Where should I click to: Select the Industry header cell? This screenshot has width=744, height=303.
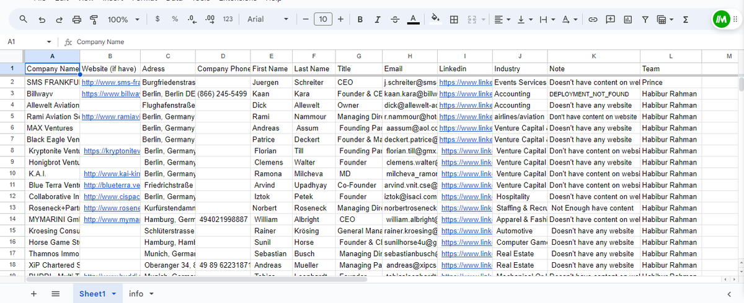point(520,69)
